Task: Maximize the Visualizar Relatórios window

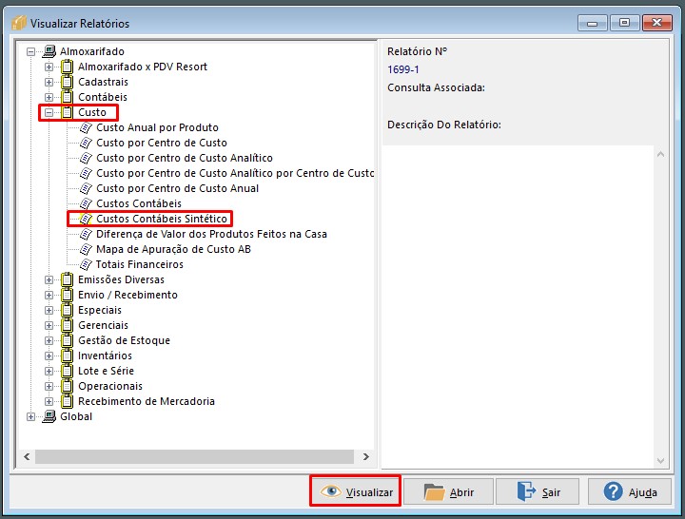Action: [625, 23]
